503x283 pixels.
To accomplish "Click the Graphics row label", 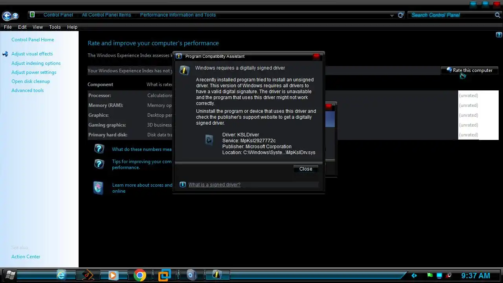I will [x=99, y=115].
